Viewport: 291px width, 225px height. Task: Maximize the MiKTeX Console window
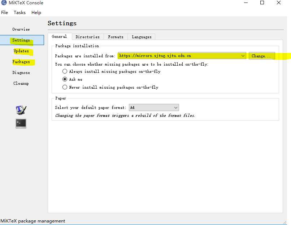[x=262, y=3]
